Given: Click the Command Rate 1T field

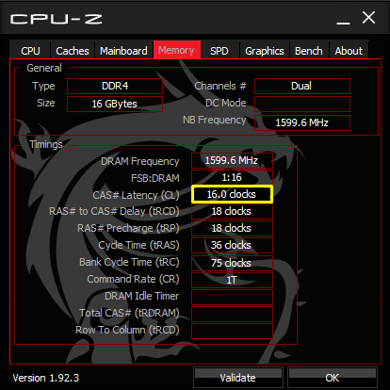Looking at the screenshot, I should [232, 280].
